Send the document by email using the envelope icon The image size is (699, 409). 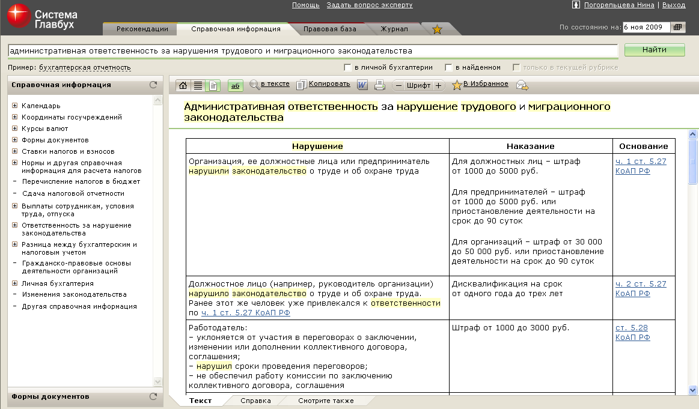(522, 85)
